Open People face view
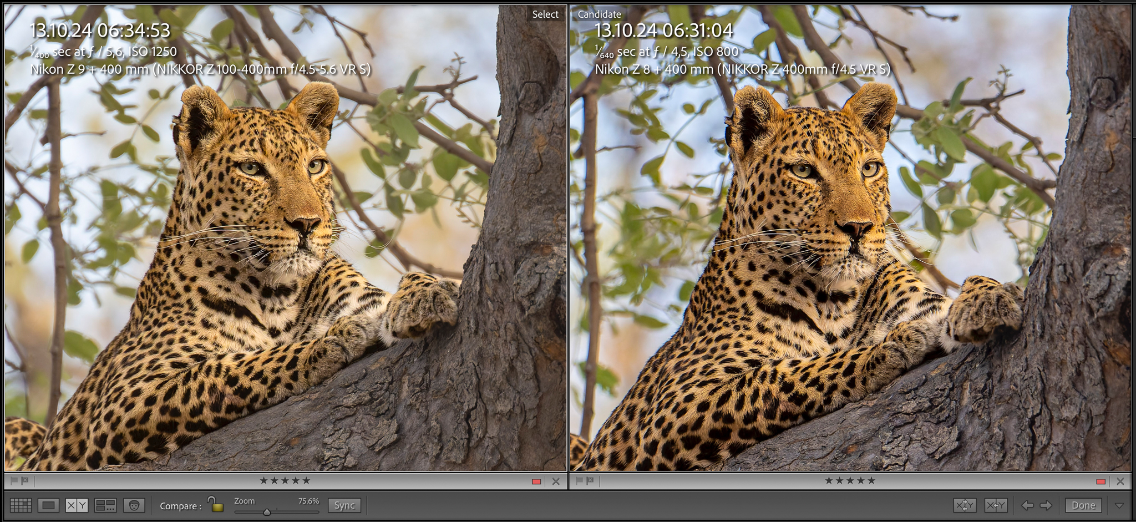1136x522 pixels. click(x=134, y=505)
